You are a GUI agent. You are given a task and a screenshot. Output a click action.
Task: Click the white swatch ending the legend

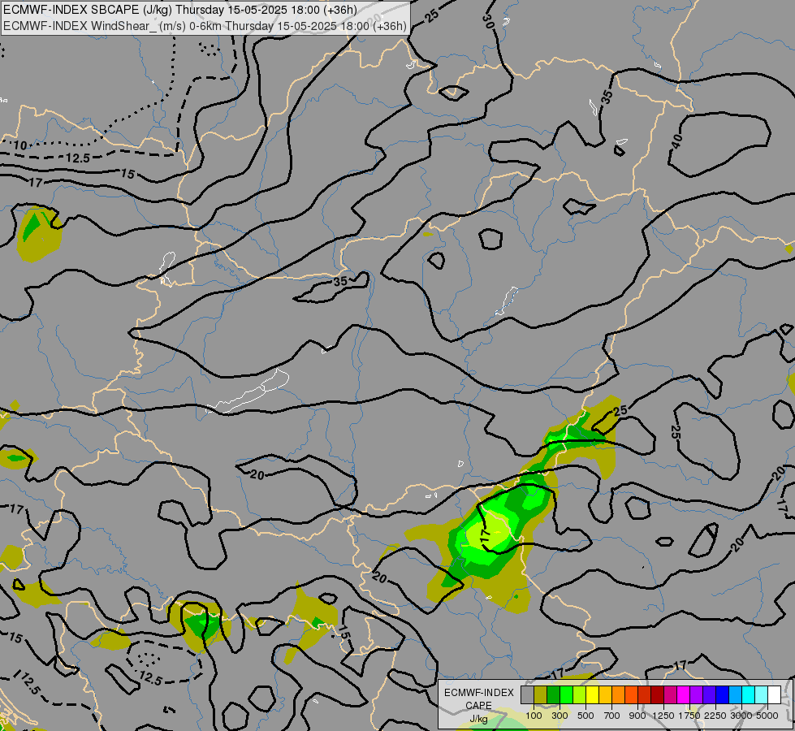coord(774,694)
